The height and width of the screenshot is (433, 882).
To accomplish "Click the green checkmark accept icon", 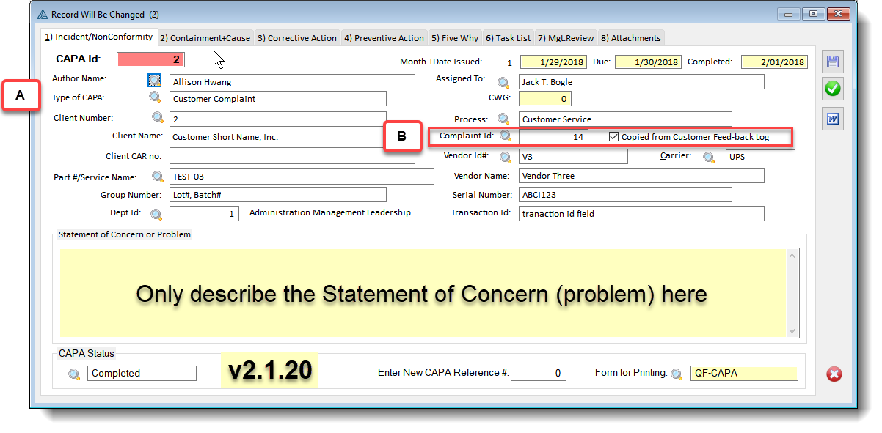I will [833, 89].
